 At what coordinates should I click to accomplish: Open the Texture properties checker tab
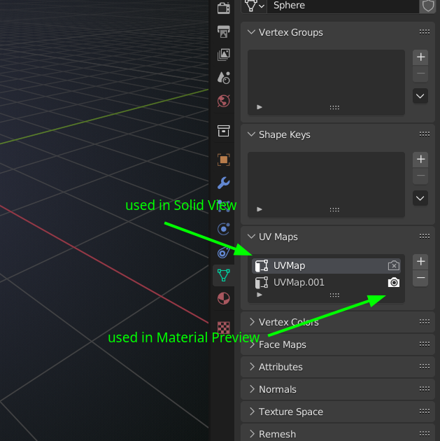click(224, 328)
